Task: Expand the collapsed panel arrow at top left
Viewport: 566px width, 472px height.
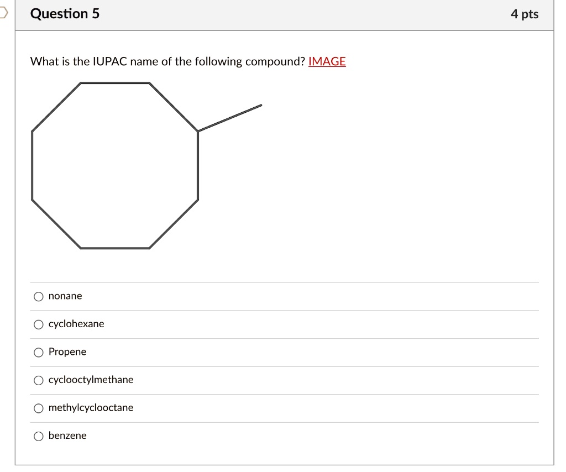Action: [x=3, y=14]
